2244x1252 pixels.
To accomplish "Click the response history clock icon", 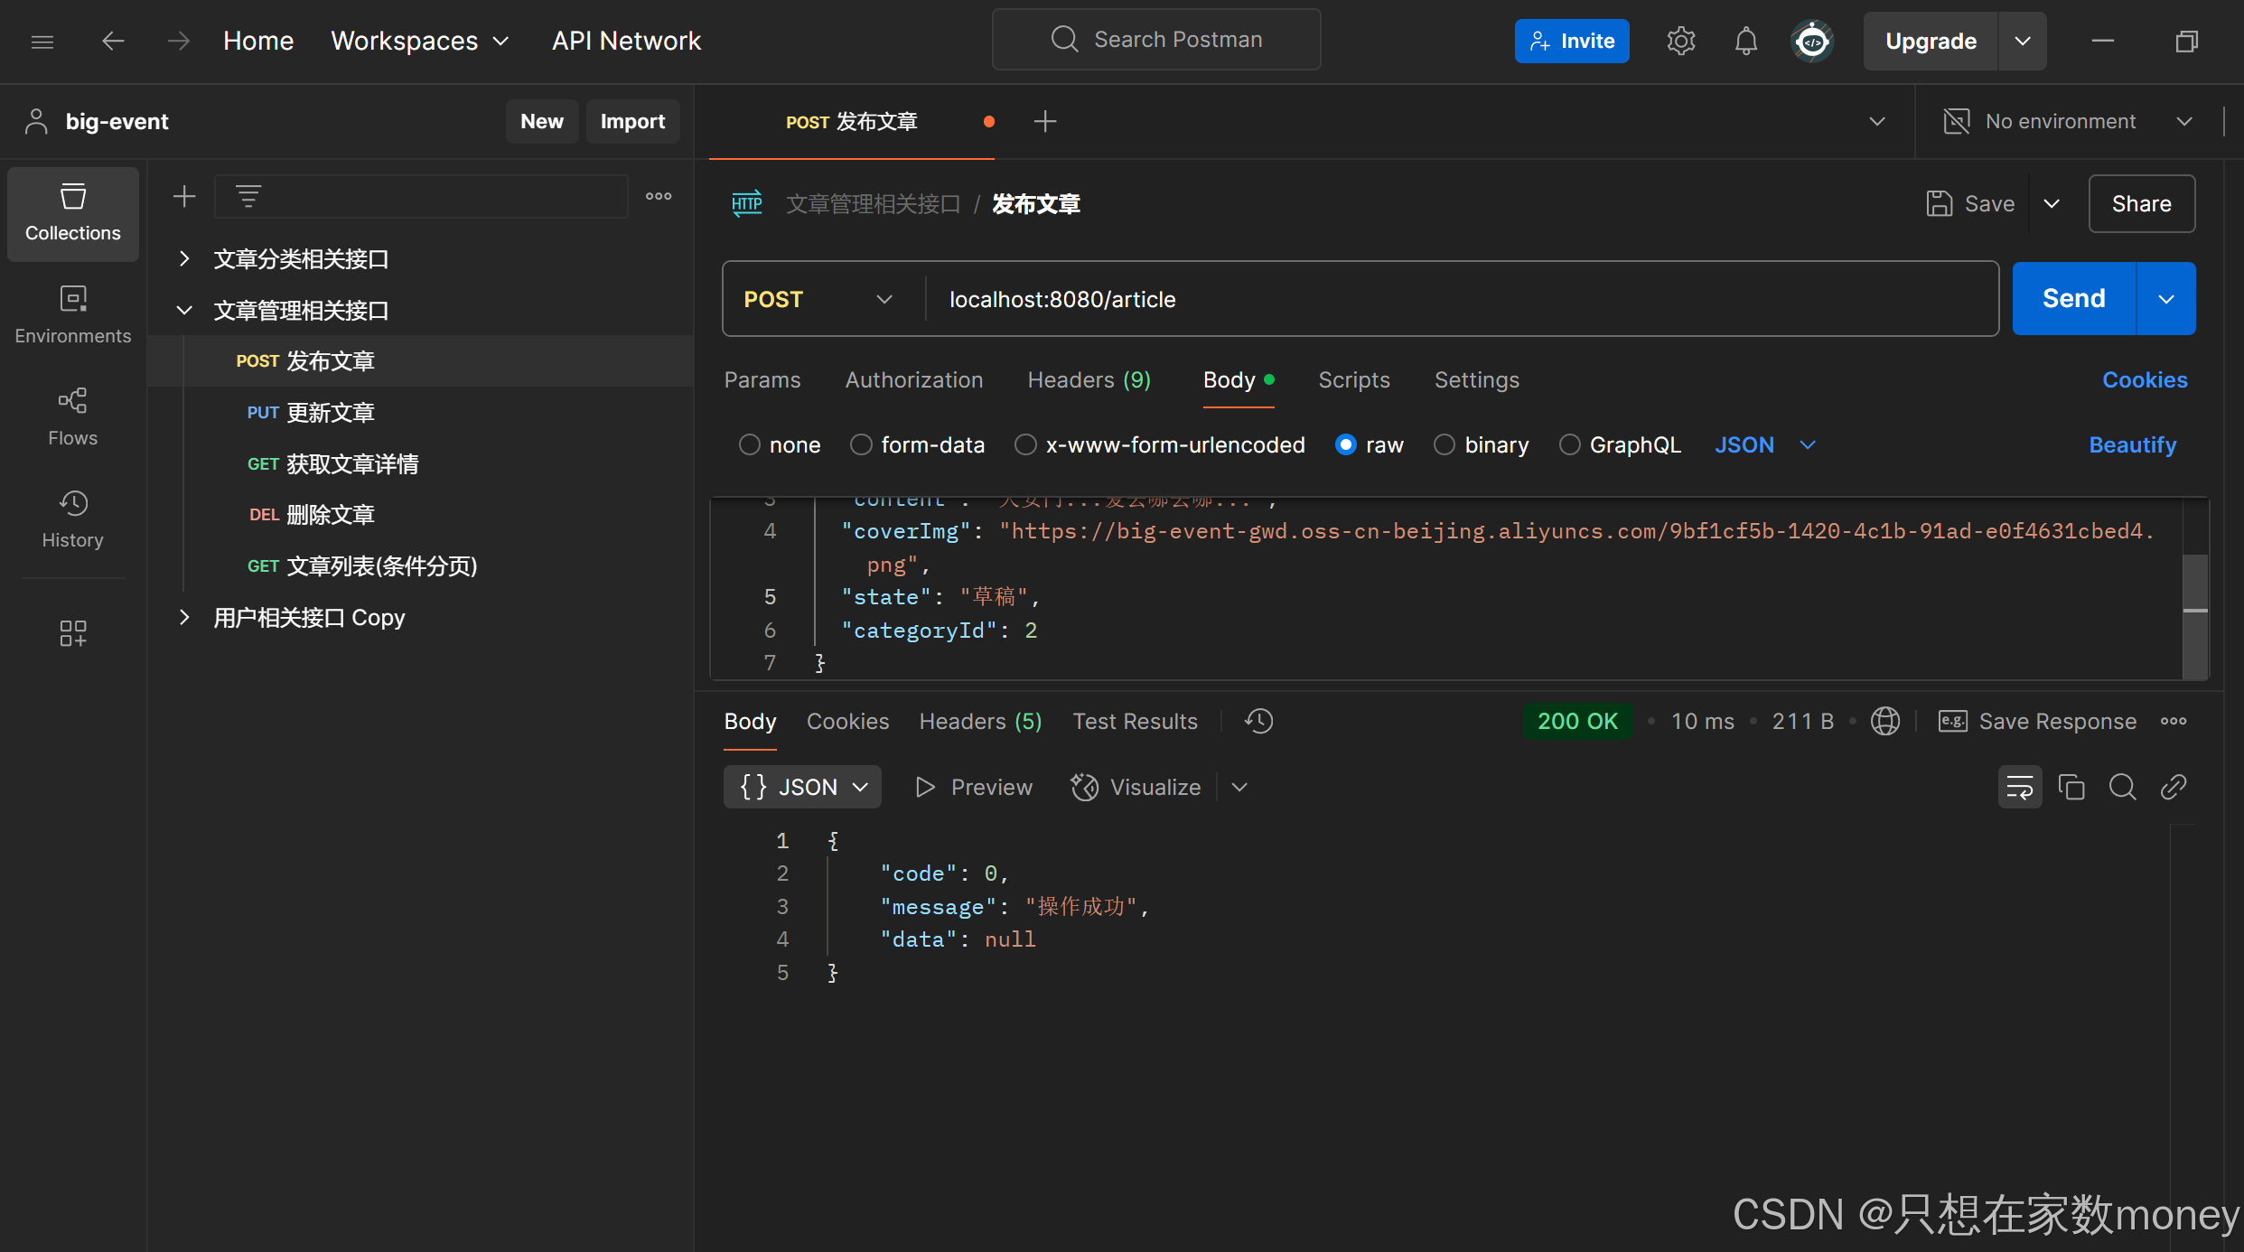I will [x=1258, y=721].
